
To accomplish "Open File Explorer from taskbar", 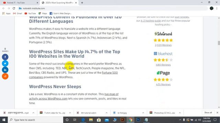I will pyautogui.click(x=91, y=120).
